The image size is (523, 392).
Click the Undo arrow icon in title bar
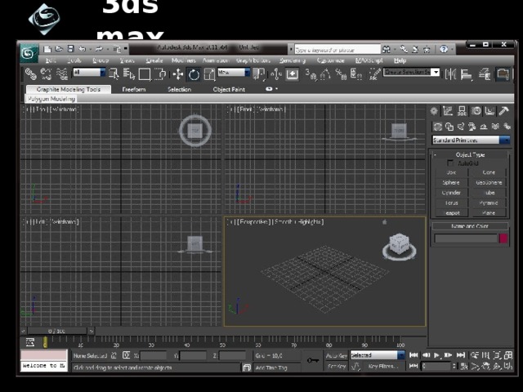point(82,49)
